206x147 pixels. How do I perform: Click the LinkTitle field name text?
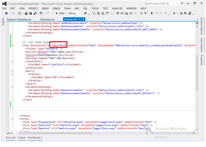(57, 64)
